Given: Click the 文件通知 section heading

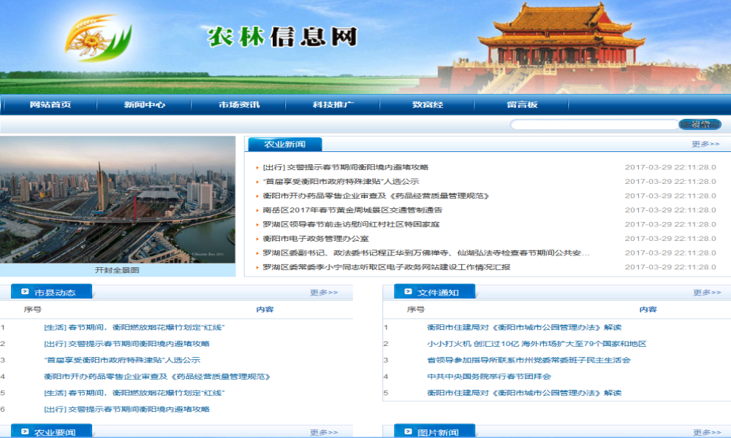Looking at the screenshot, I should click(x=438, y=292).
